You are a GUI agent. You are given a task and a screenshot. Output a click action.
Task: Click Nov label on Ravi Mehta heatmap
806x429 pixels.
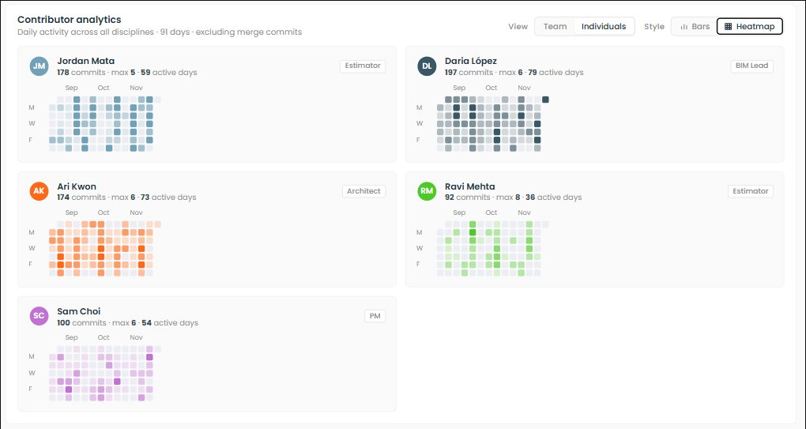pyautogui.click(x=525, y=213)
